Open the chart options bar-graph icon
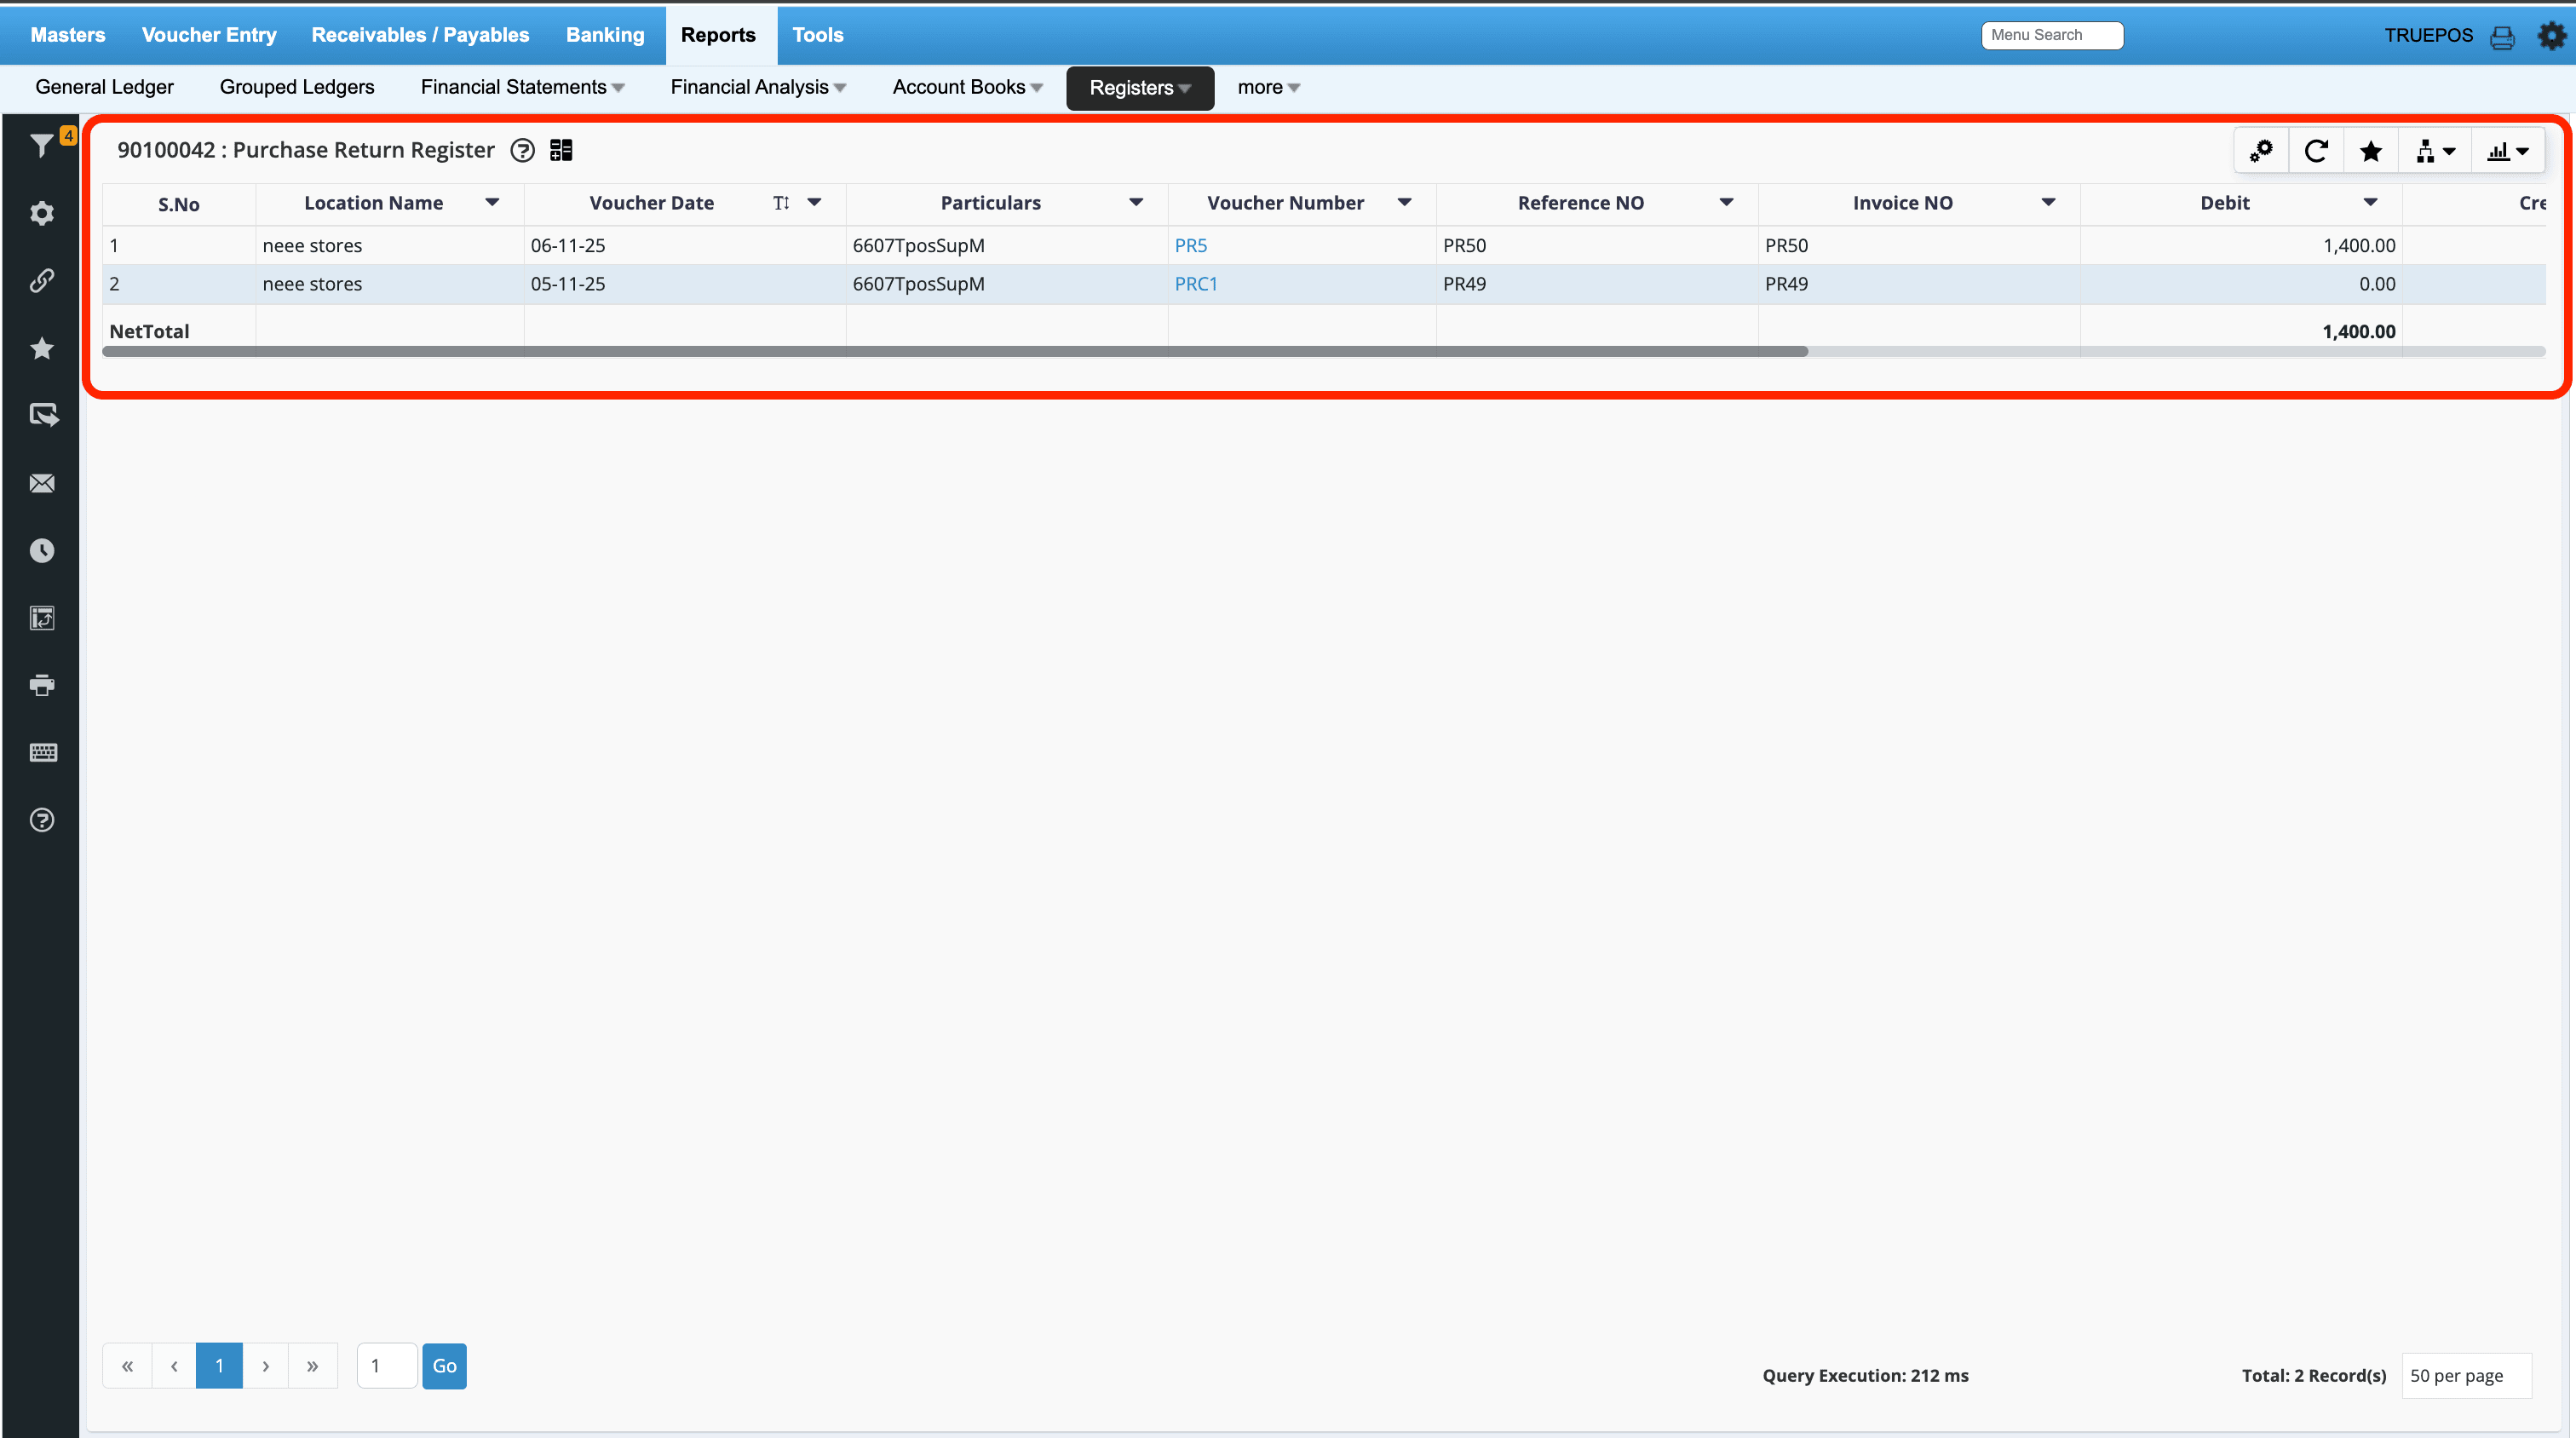2576x1438 pixels. tap(2507, 151)
